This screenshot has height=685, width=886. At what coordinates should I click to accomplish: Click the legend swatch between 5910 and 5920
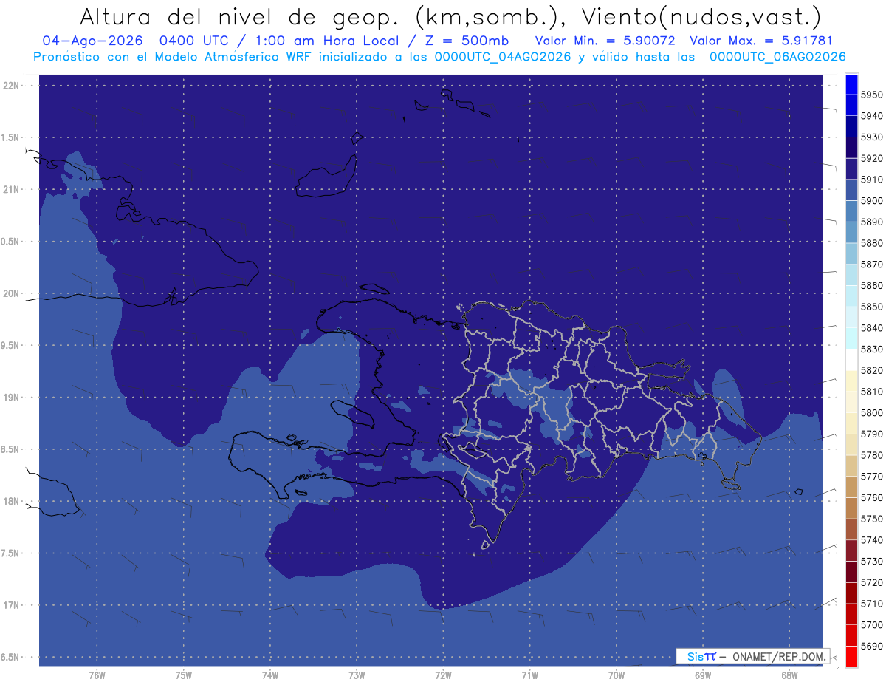click(x=851, y=169)
